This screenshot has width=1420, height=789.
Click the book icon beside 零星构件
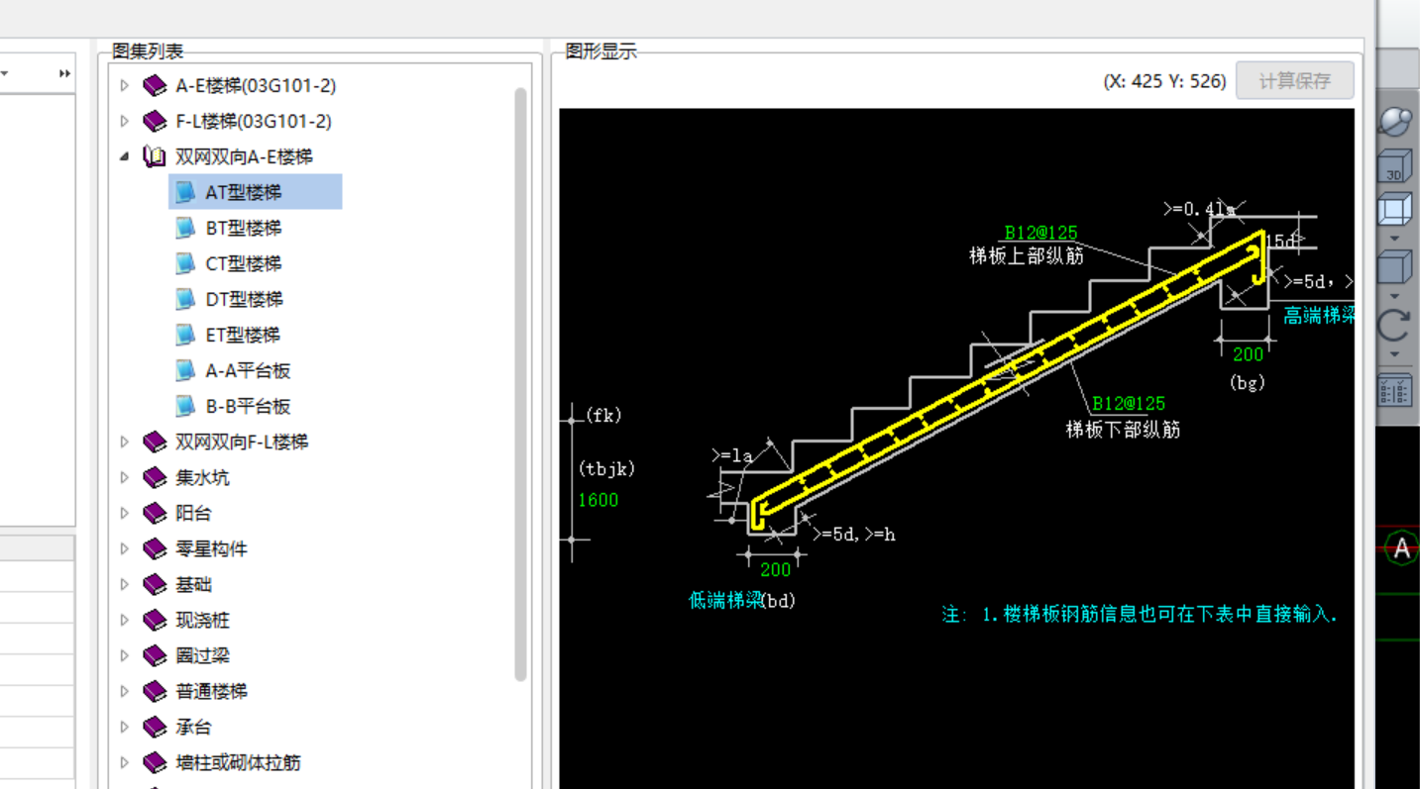(x=155, y=549)
